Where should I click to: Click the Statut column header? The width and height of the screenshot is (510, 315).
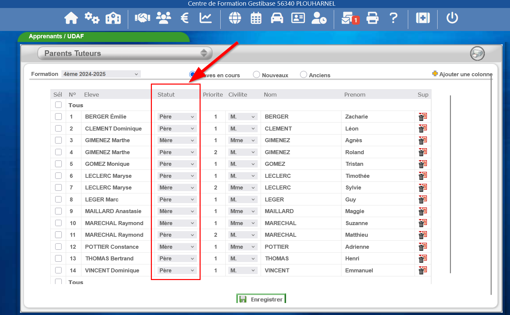point(166,95)
